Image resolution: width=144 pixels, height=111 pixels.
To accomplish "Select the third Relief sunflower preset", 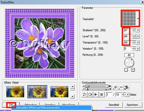I will pyautogui.click(x=59, y=92).
